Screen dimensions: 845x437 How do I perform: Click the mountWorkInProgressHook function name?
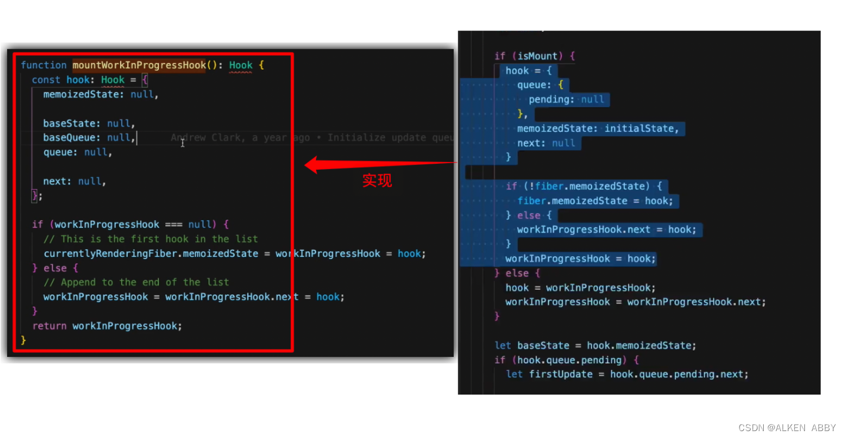(139, 65)
